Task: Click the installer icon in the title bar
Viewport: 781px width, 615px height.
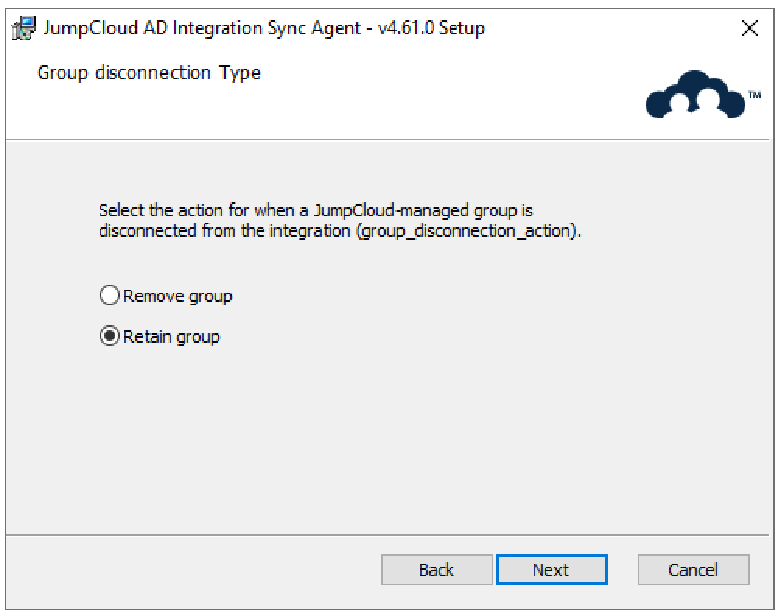Action: [23, 29]
